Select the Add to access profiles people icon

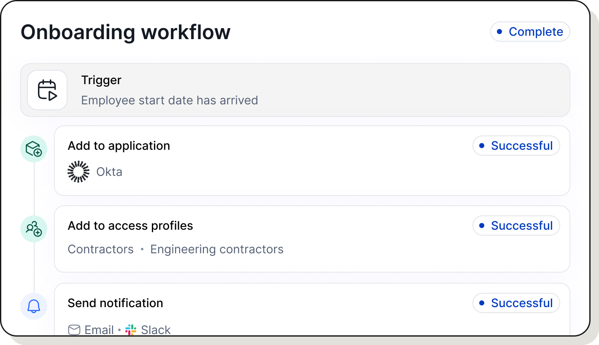coord(33,229)
